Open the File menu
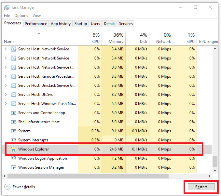221x196 pixels. [7, 16]
